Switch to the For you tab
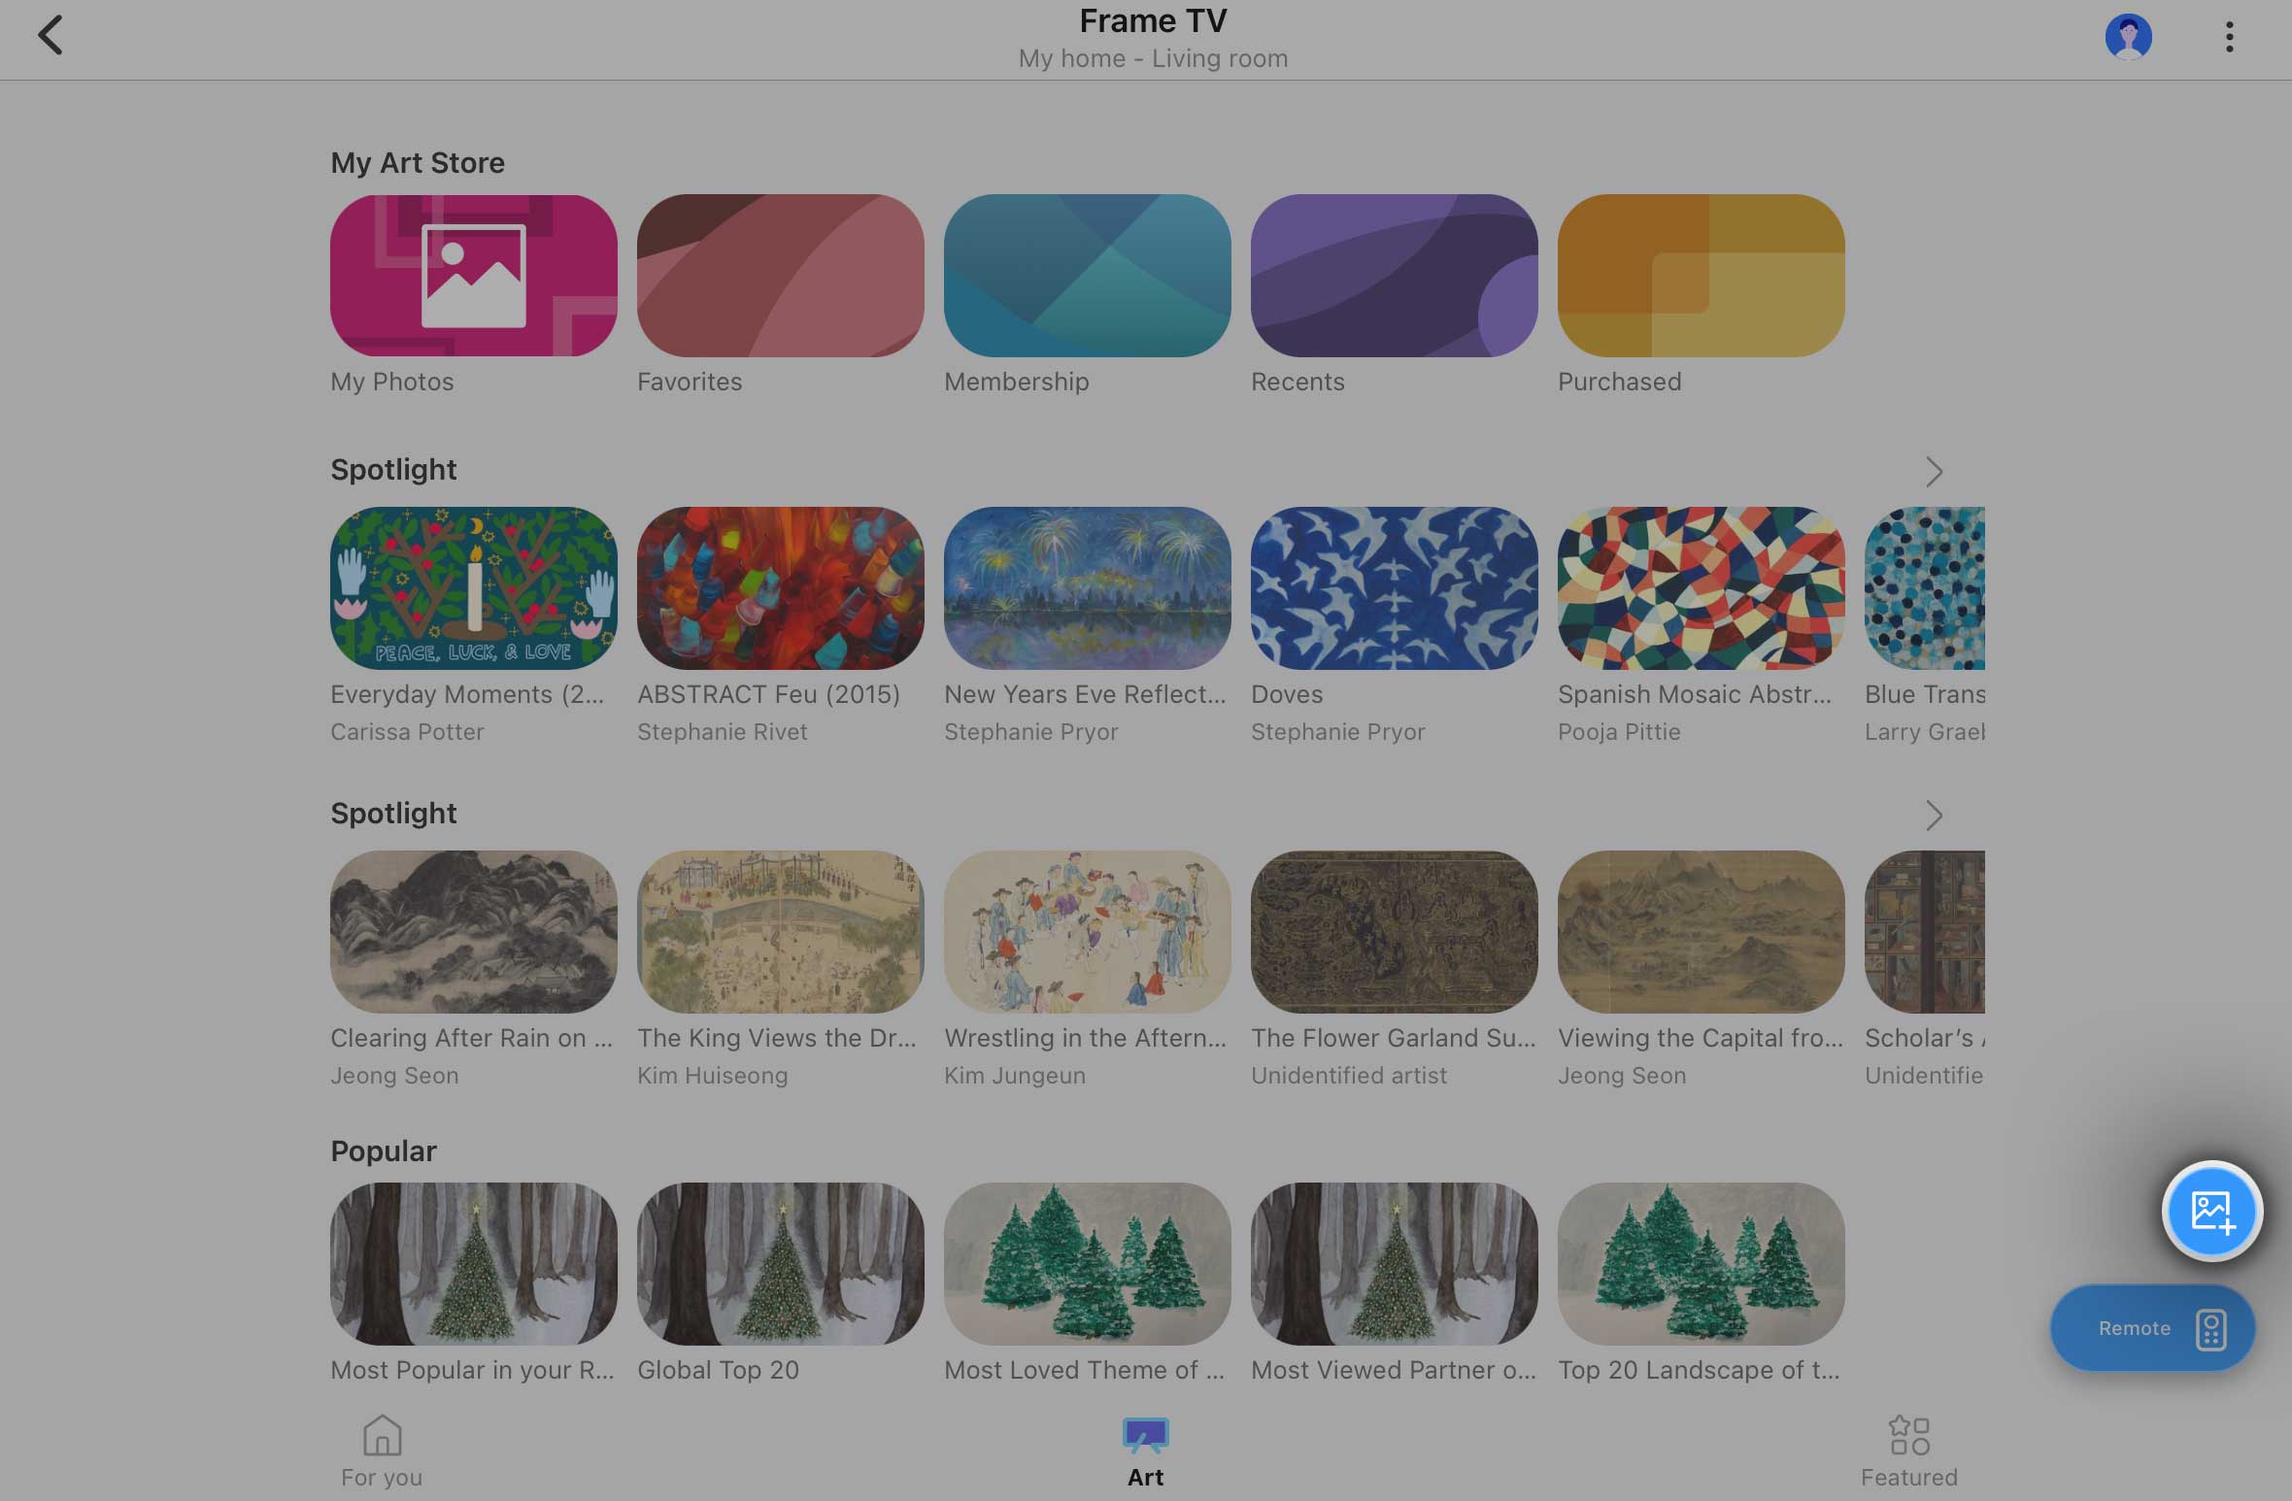Image resolution: width=2292 pixels, height=1501 pixels. [382, 1451]
